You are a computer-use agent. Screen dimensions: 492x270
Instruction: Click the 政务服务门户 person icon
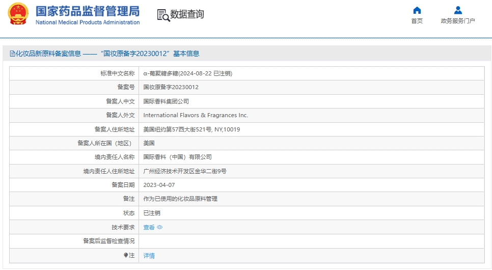click(458, 10)
